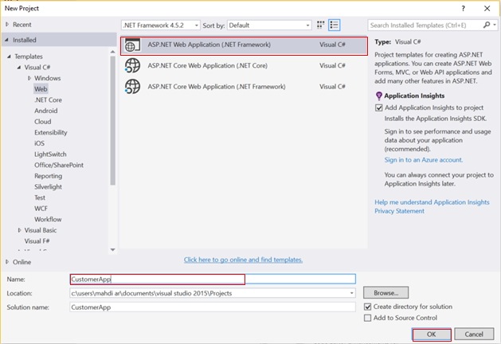Select ASP.NET Core Web Application (.NET Framework) template
This screenshot has width=501, height=344.
(x=244, y=87)
